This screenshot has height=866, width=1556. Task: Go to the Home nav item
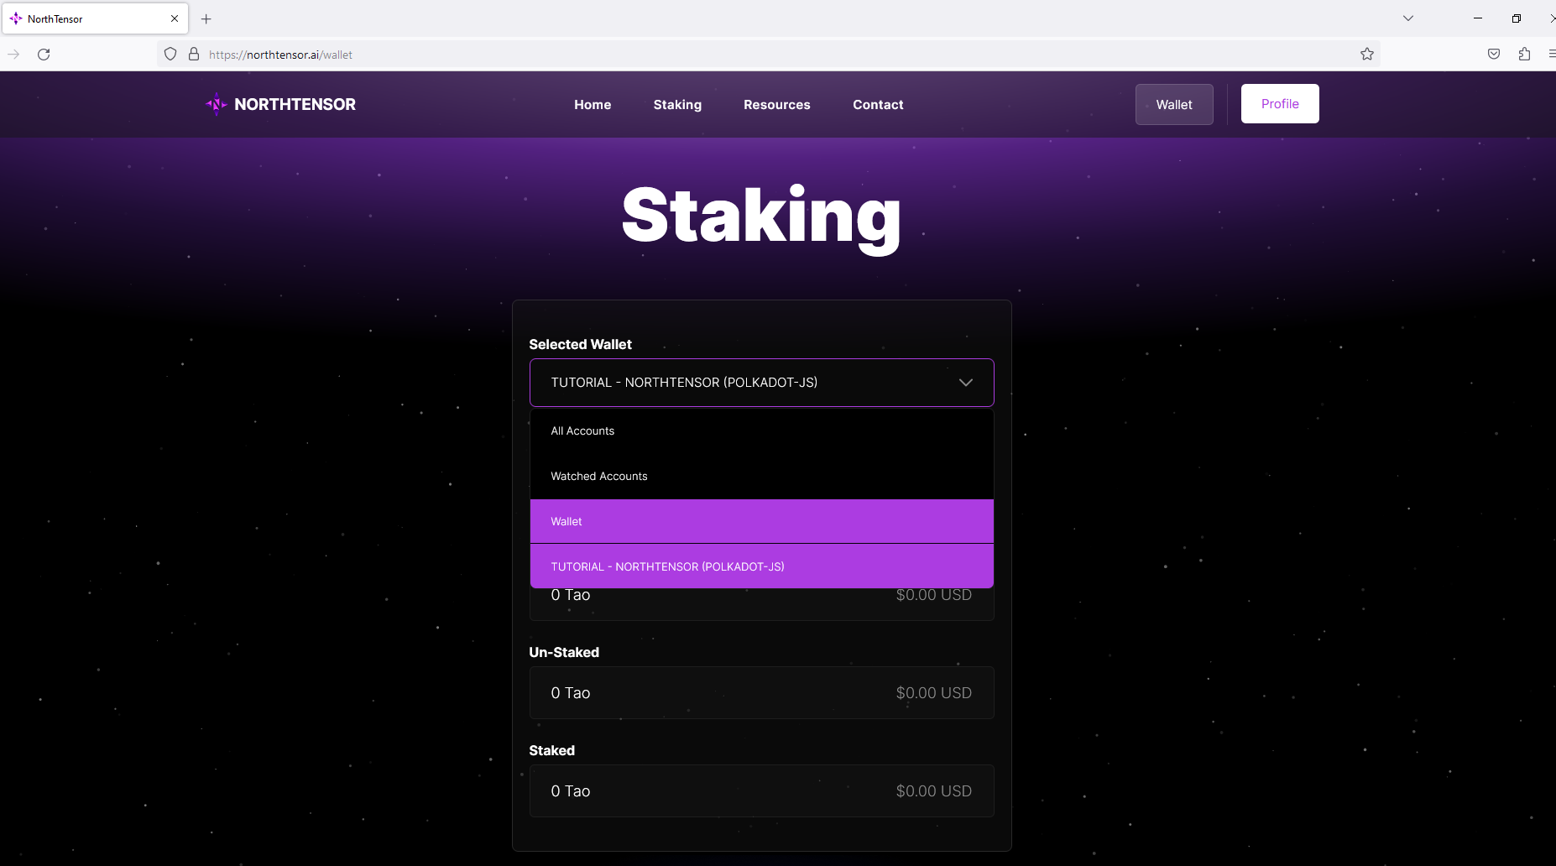pos(593,105)
